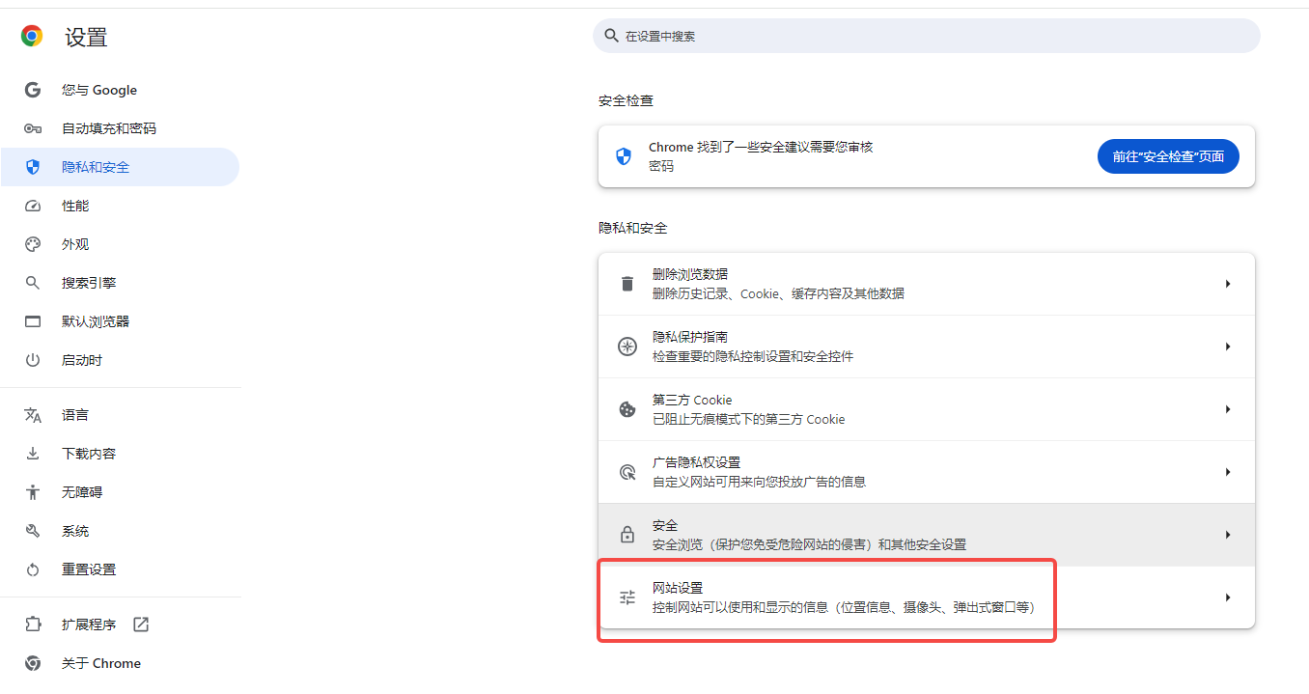Viewport: 1309px width, 694px height.
Task: Click the trash icon for 删除浏览数据
Action: (627, 284)
